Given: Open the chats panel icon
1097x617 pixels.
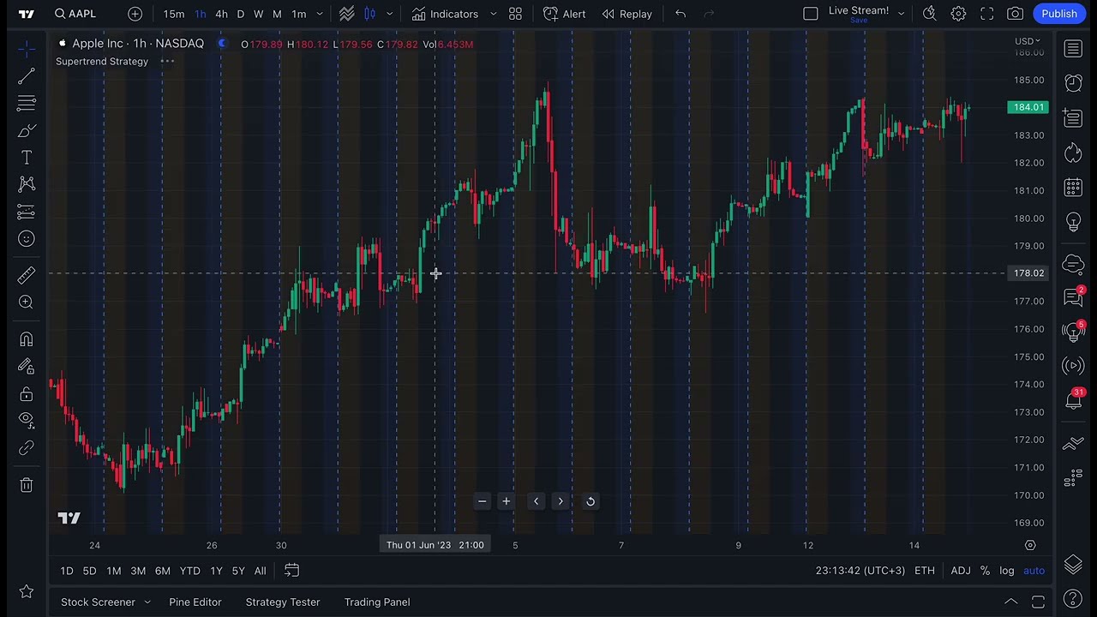Looking at the screenshot, I should (1073, 297).
